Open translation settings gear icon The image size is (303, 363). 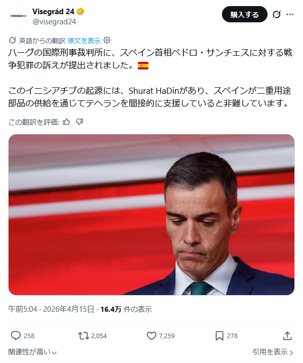106,40
